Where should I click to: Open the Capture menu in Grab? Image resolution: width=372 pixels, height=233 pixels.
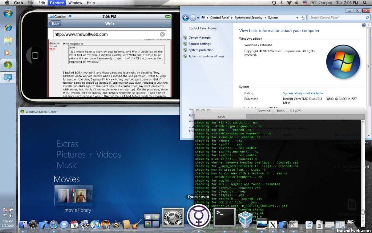(57, 3)
